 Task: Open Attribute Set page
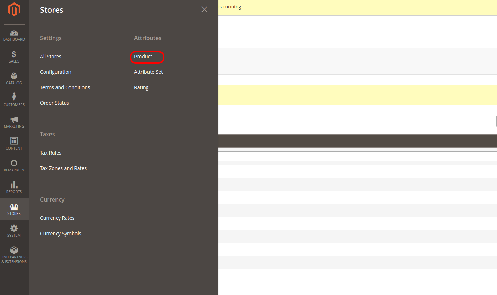pos(148,72)
